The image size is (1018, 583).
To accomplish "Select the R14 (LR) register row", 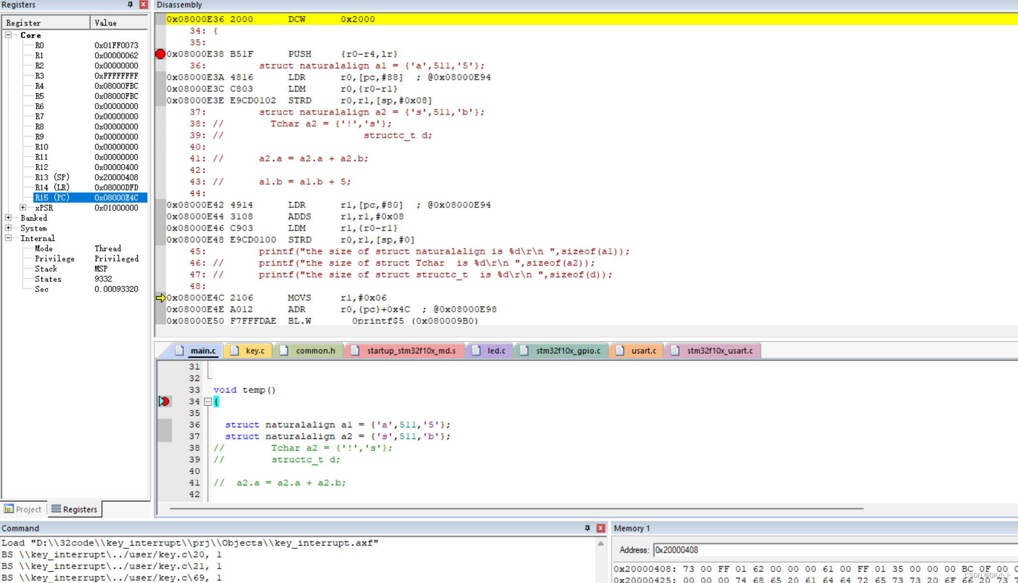I will [75, 187].
